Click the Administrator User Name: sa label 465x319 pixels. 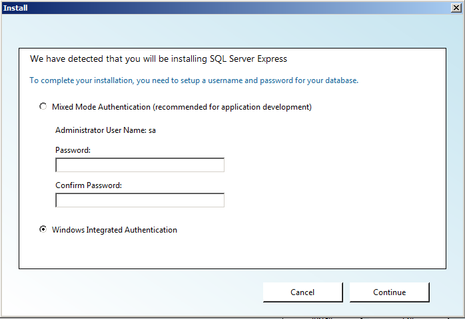(x=105, y=130)
